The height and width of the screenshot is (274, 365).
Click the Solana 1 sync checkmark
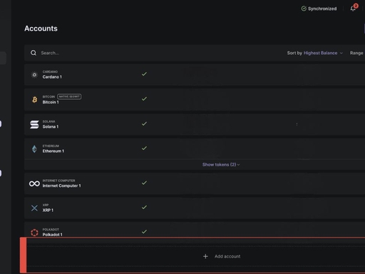point(144,123)
